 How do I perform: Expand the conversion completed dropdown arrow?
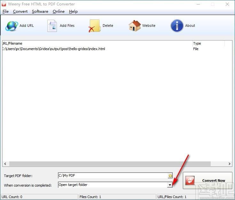pos(170,185)
